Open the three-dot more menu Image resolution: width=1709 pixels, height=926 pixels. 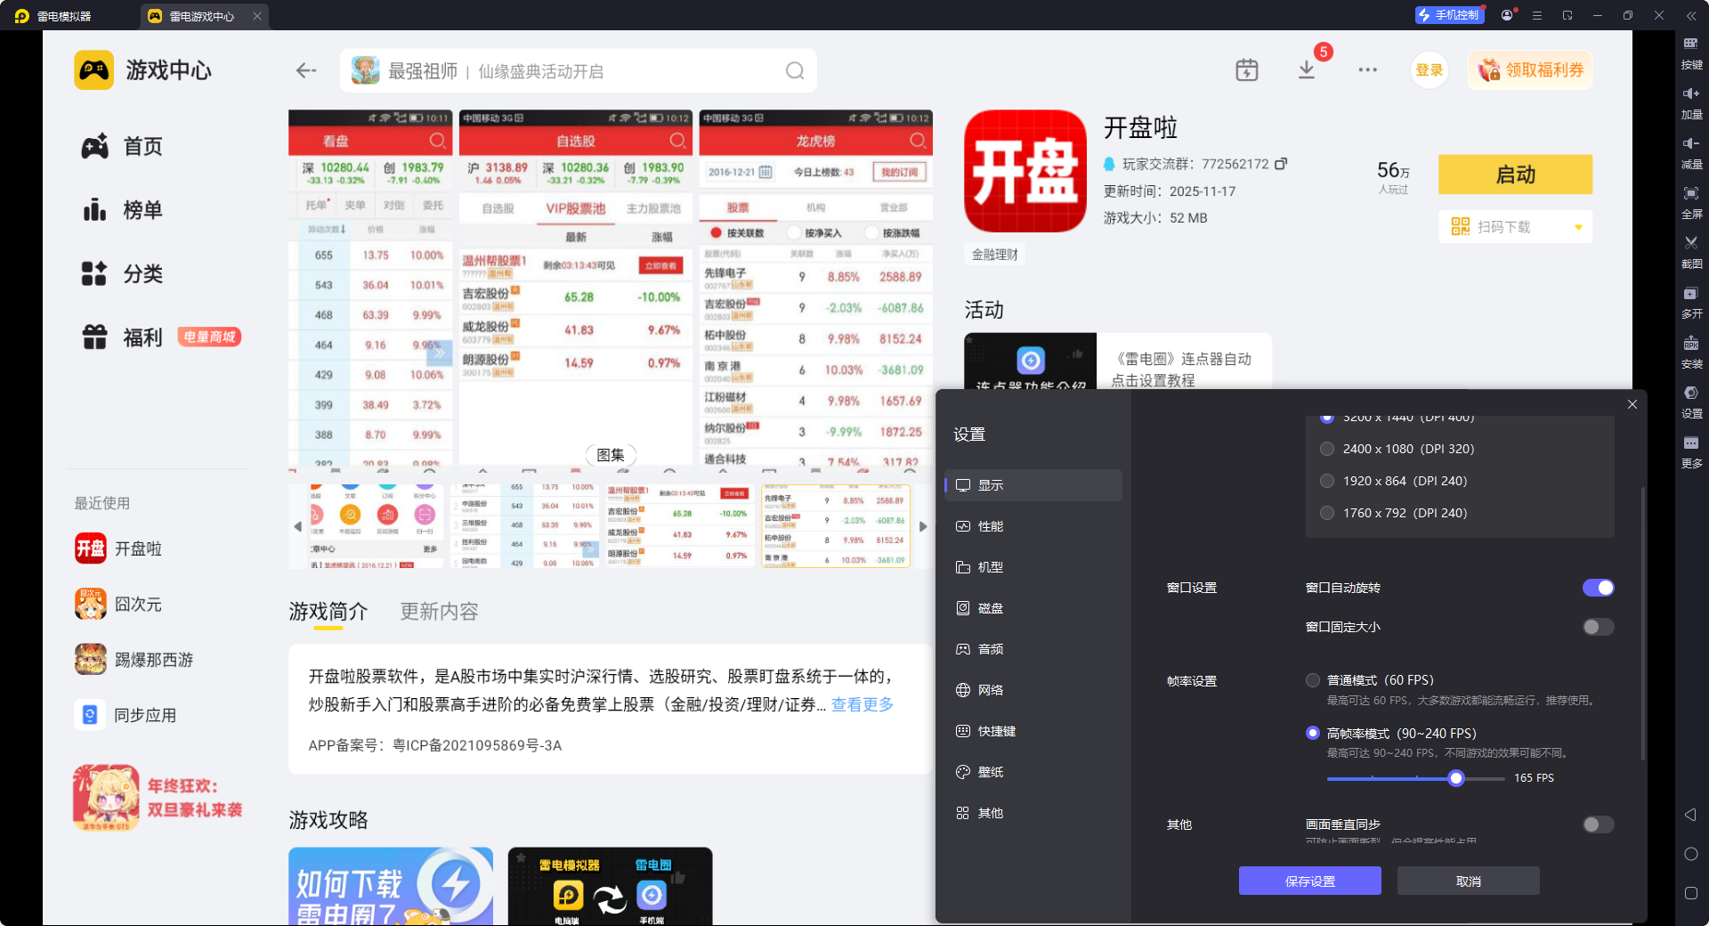[1368, 69]
